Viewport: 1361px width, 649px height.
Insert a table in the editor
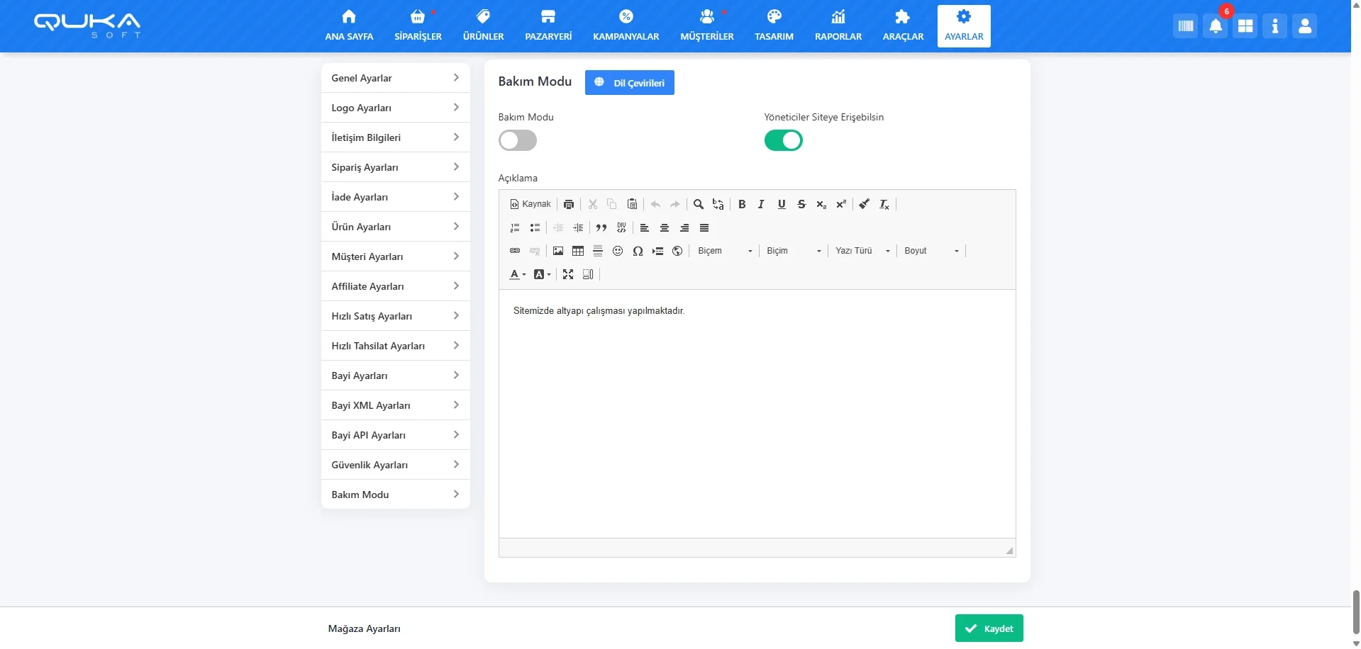578,251
